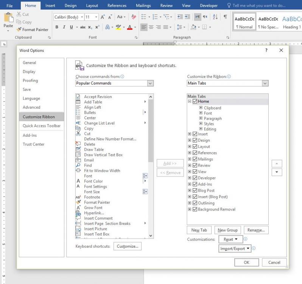Image resolution: width=302 pixels, height=284 pixels.
Task: Click the New Tab button
Action: (x=199, y=230)
